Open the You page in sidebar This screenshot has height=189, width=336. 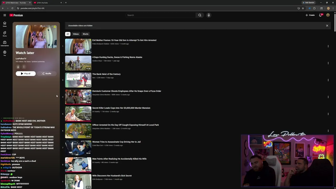4,53
